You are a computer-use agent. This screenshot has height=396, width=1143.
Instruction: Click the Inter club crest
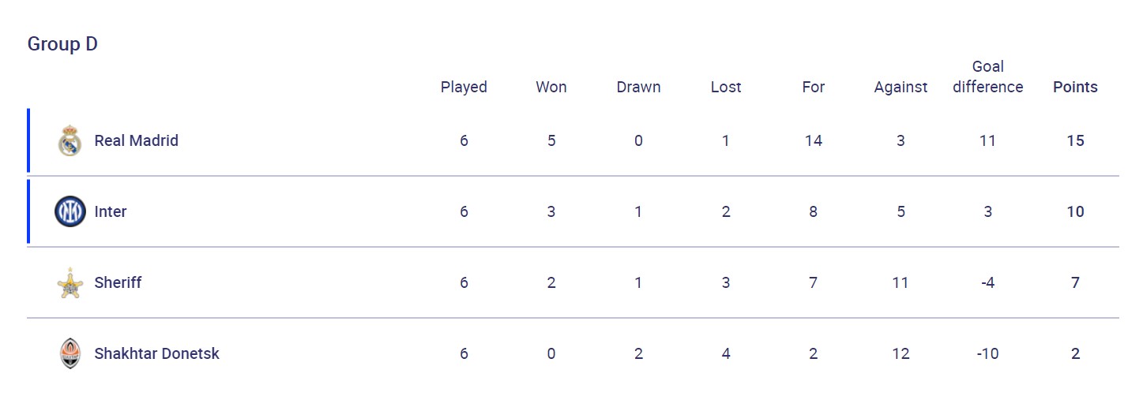70,211
